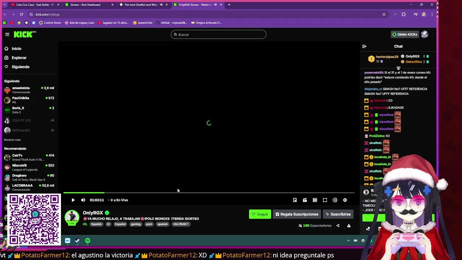This screenshot has height=260, width=462.
Task: Open playback speed icon in player
Action: (x=335, y=200)
